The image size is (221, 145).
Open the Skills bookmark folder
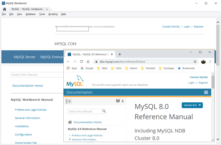pyautogui.click(x=102, y=68)
